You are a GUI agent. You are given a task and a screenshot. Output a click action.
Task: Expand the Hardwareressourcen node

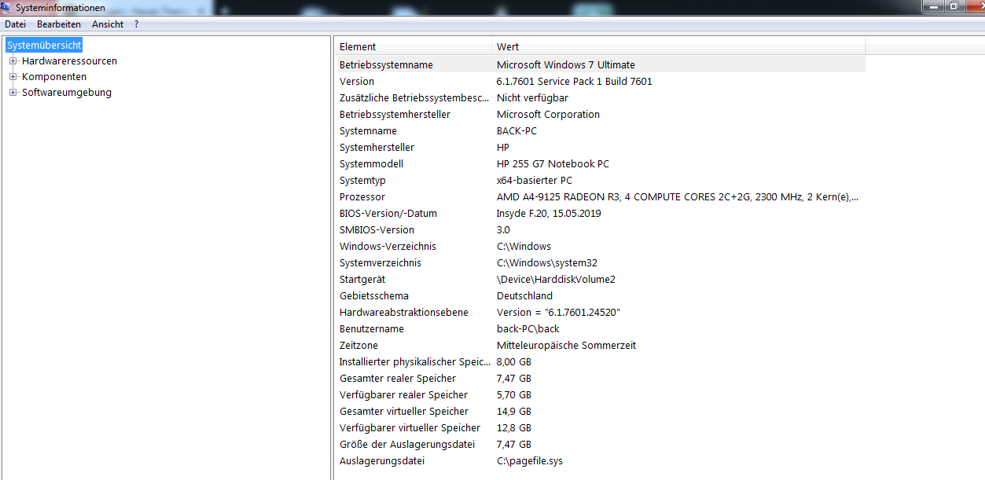(x=13, y=61)
